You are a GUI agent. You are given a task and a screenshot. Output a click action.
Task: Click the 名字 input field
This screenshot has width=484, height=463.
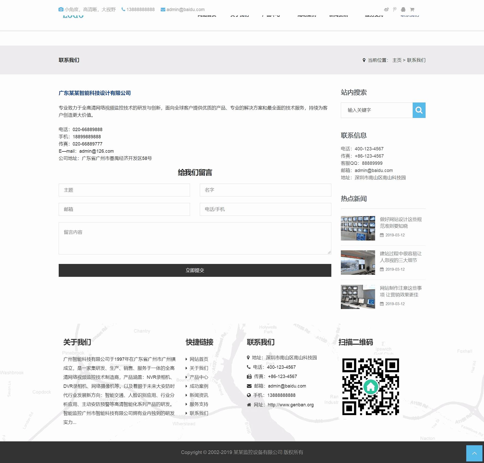pos(265,190)
